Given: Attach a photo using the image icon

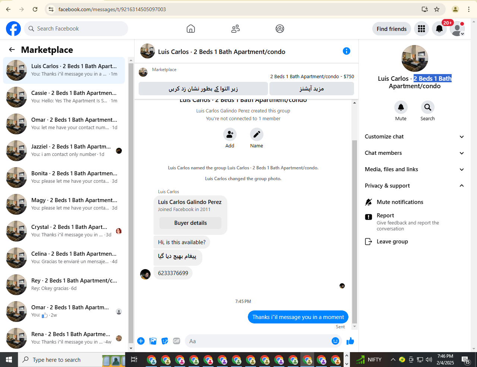Looking at the screenshot, I should (153, 341).
